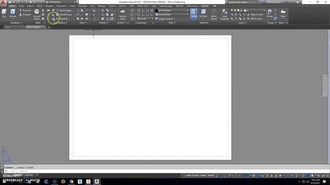Viewport: 330px width, 185px height.
Task: Click the Presspull tool
Action: click(25, 14)
